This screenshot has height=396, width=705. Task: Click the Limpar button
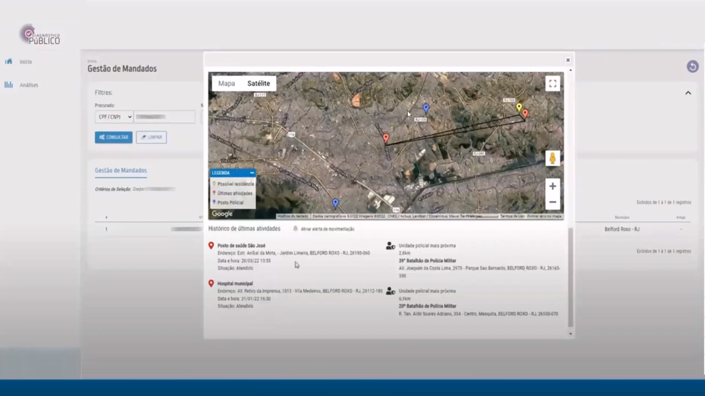coord(151,137)
